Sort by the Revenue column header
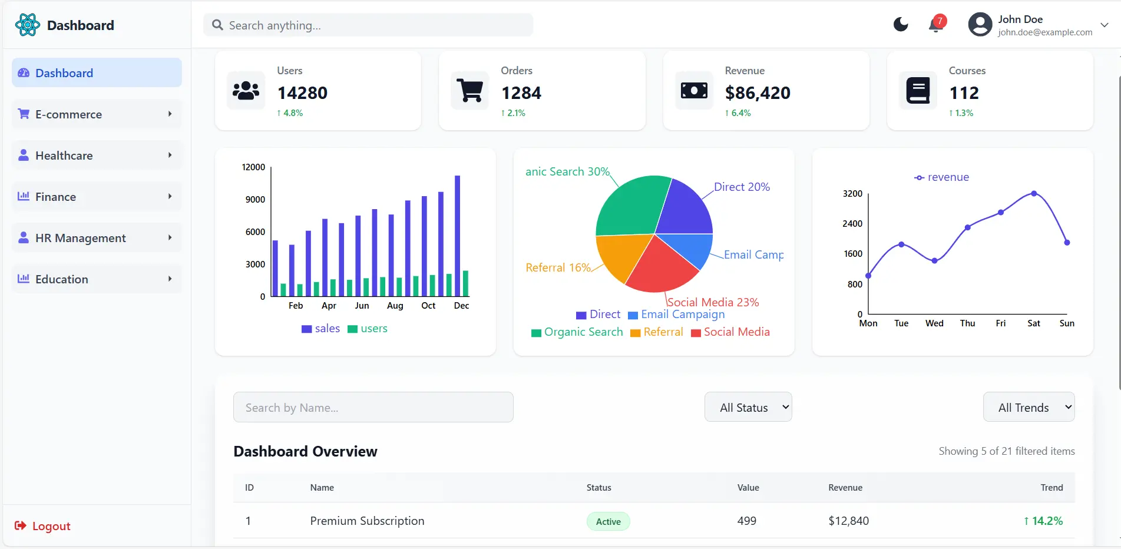The width and height of the screenshot is (1121, 549). tap(845, 488)
